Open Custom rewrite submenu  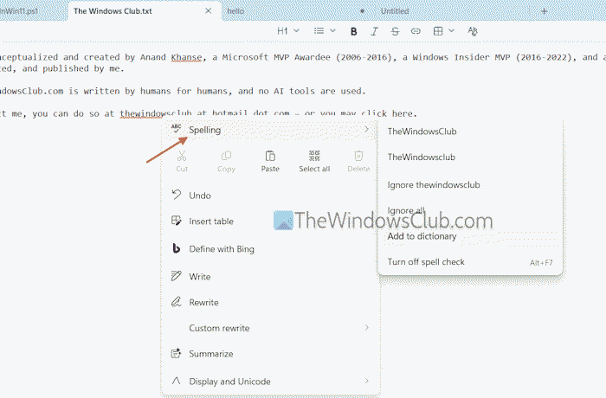pyautogui.click(x=270, y=328)
